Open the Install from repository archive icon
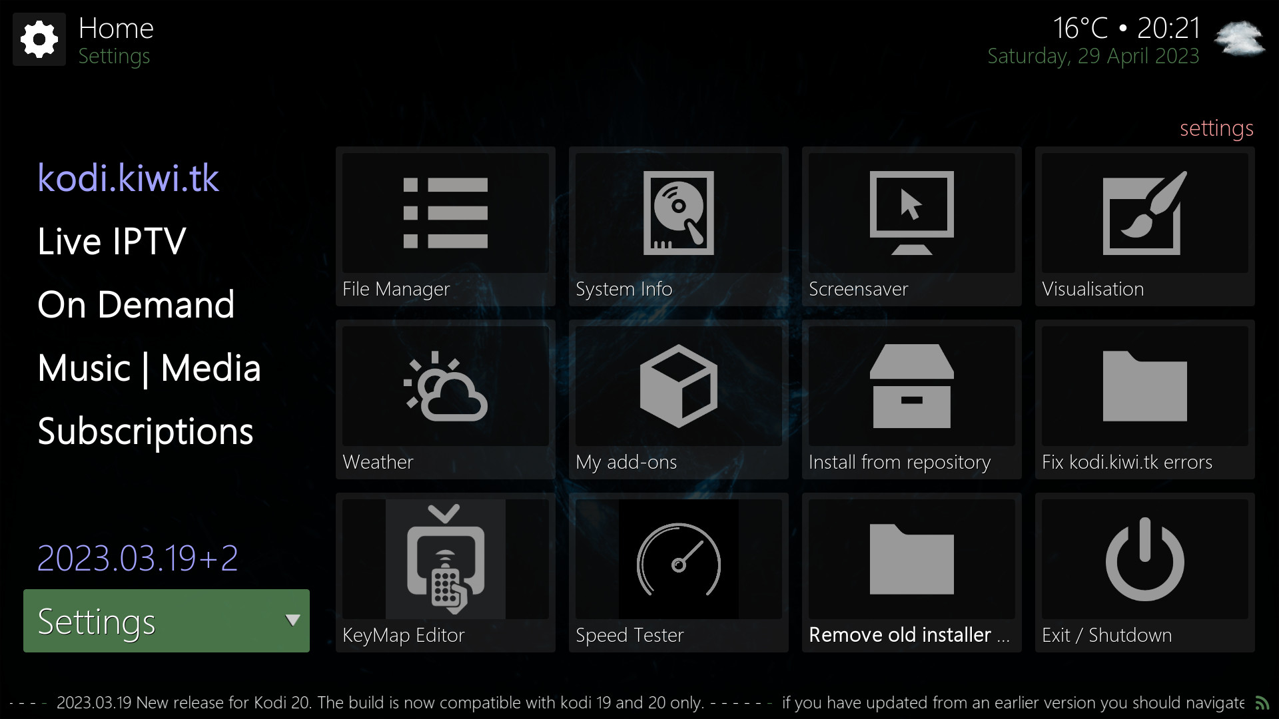Viewport: 1279px width, 719px height. coord(911,386)
